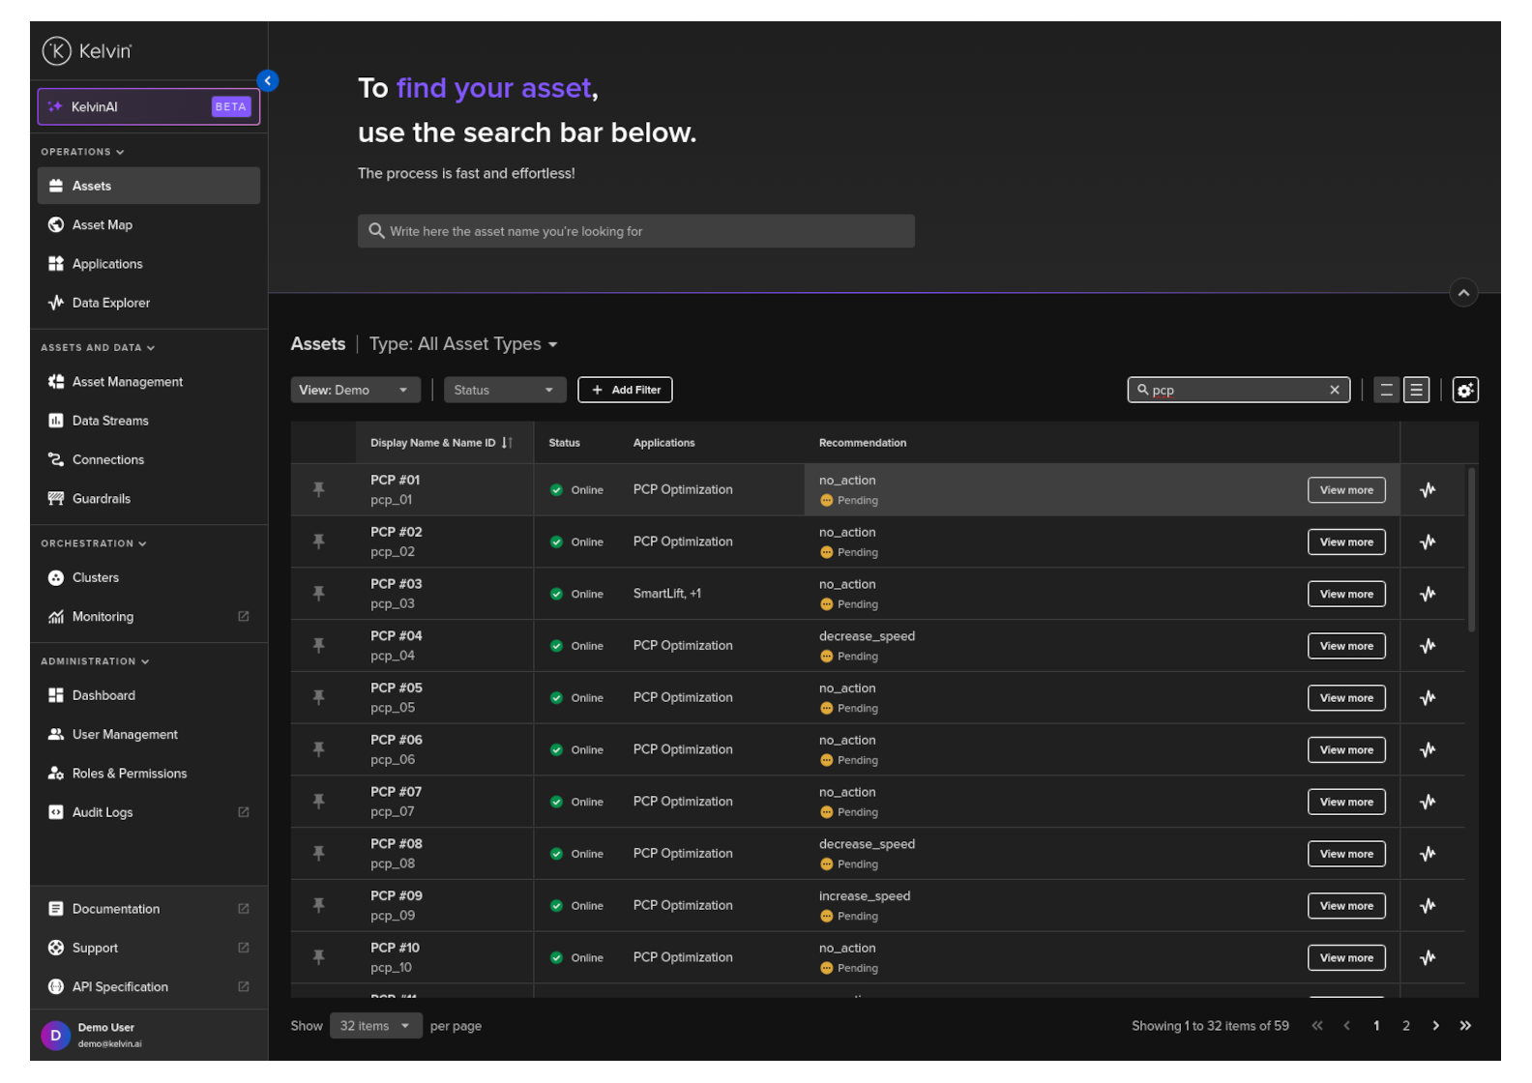Open Data Streams from sidebar
This screenshot has height=1083, width=1532.
[x=110, y=421]
